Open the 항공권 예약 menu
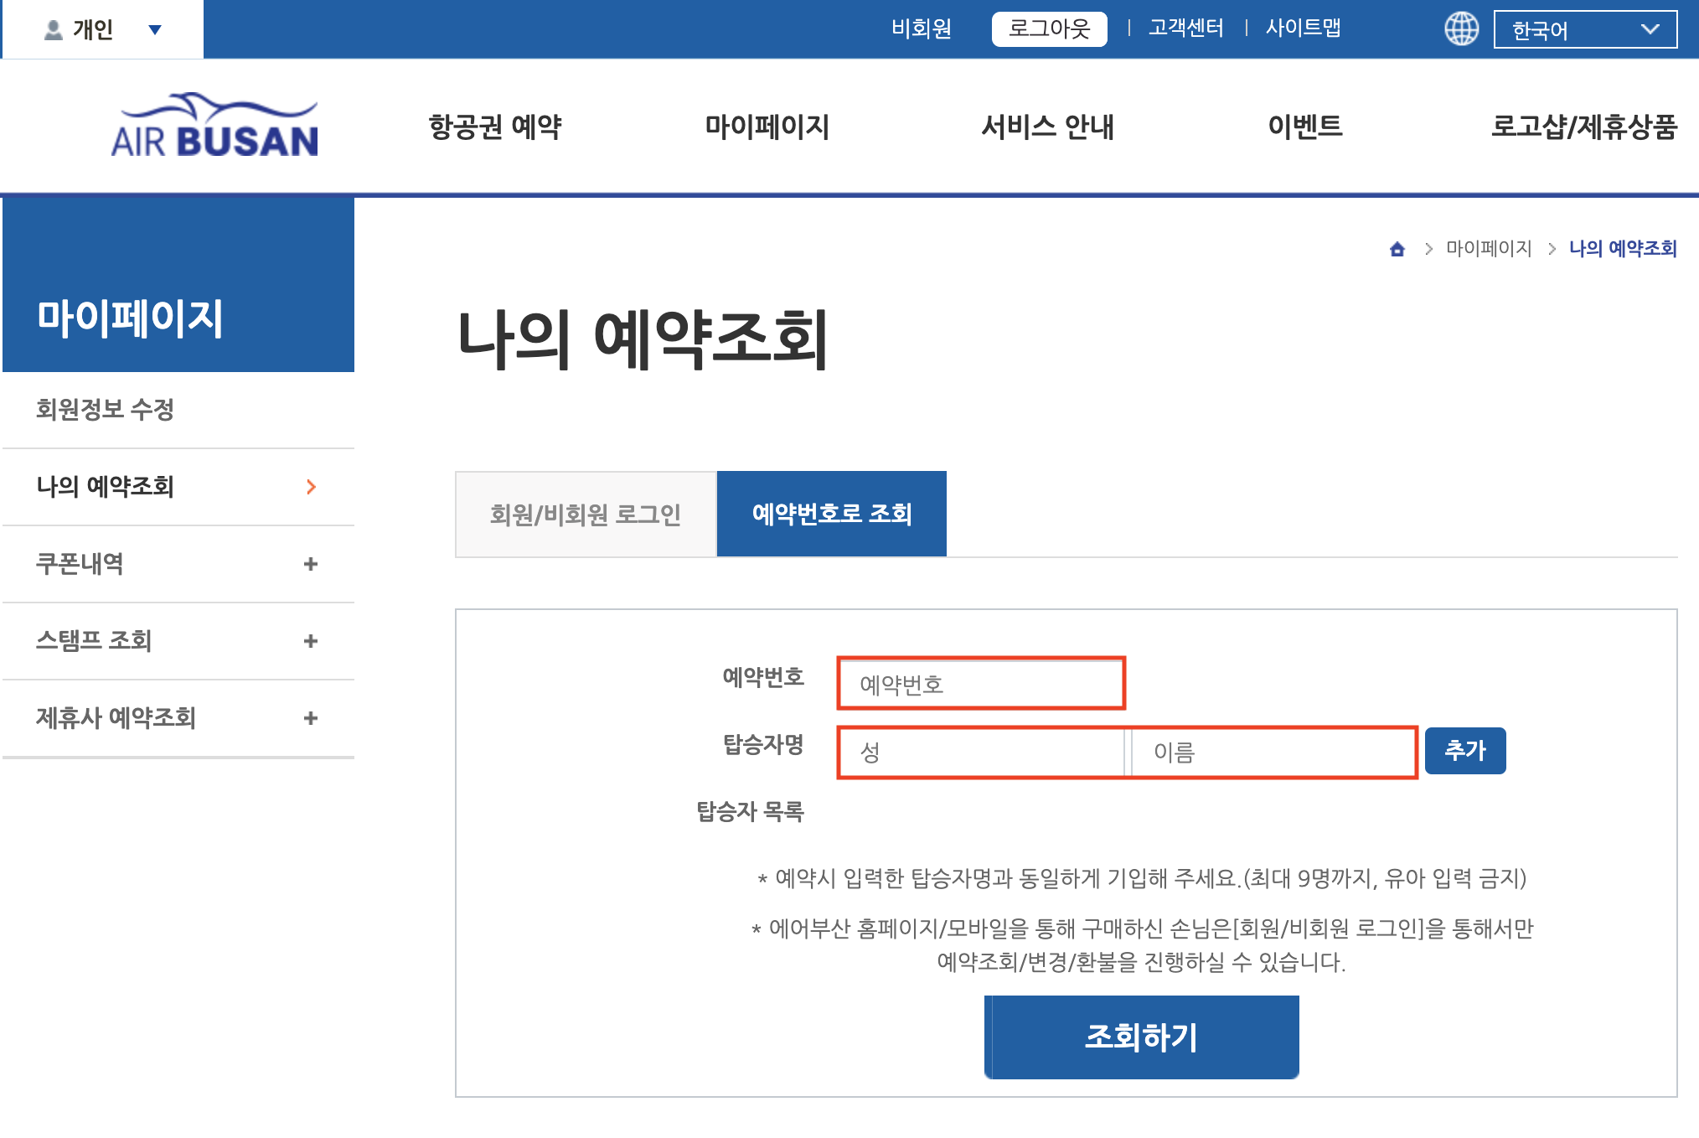The width and height of the screenshot is (1699, 1138). (x=495, y=127)
